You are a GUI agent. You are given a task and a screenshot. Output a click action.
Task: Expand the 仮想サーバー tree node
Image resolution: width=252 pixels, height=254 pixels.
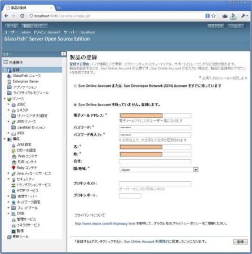click(8, 196)
